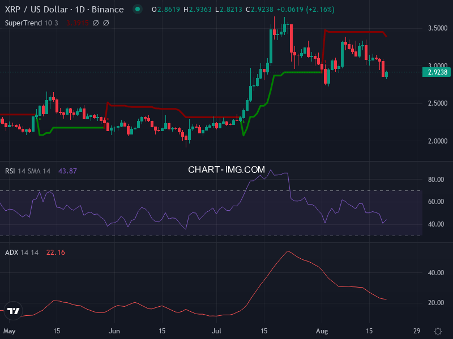
Task: Click the 3.5000 price axis label
Action: pos(437,28)
